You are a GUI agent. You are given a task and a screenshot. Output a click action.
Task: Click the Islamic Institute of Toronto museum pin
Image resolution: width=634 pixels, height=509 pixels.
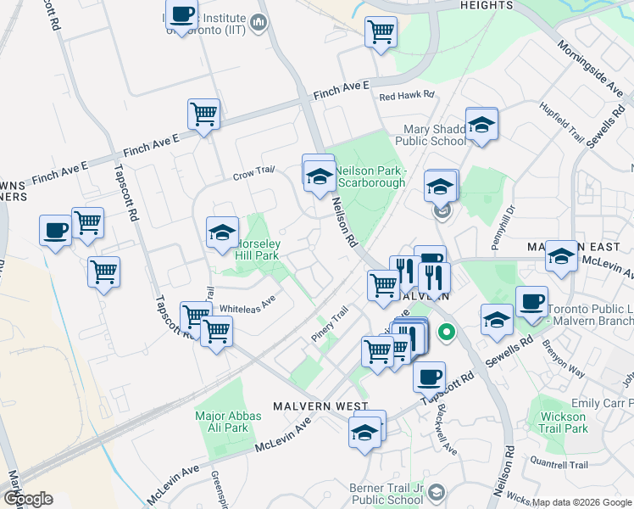(x=259, y=22)
